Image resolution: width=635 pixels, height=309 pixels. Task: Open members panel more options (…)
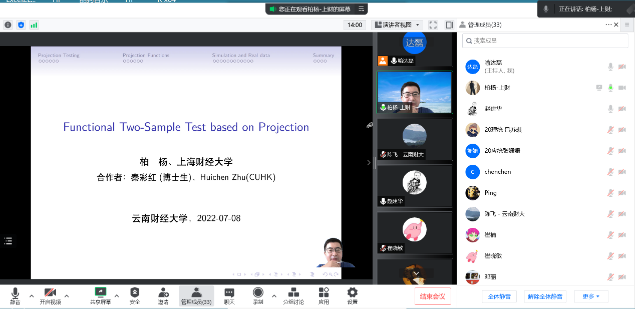[x=608, y=25]
